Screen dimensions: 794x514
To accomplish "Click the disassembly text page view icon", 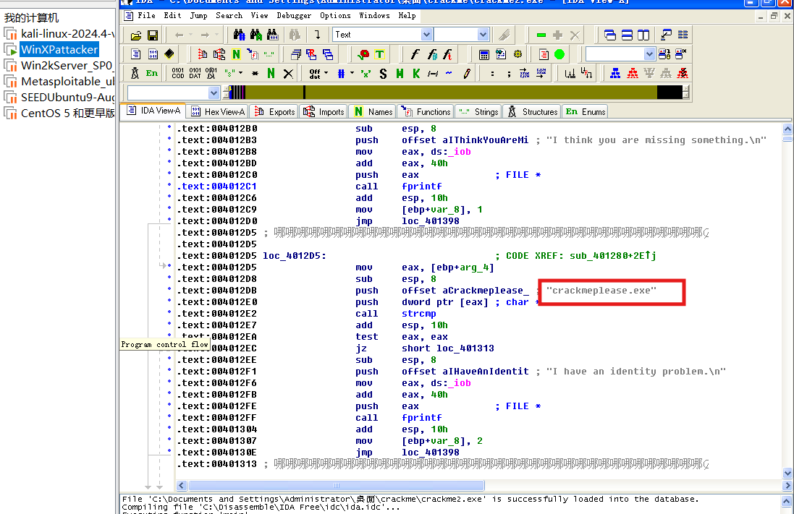I will (135, 54).
